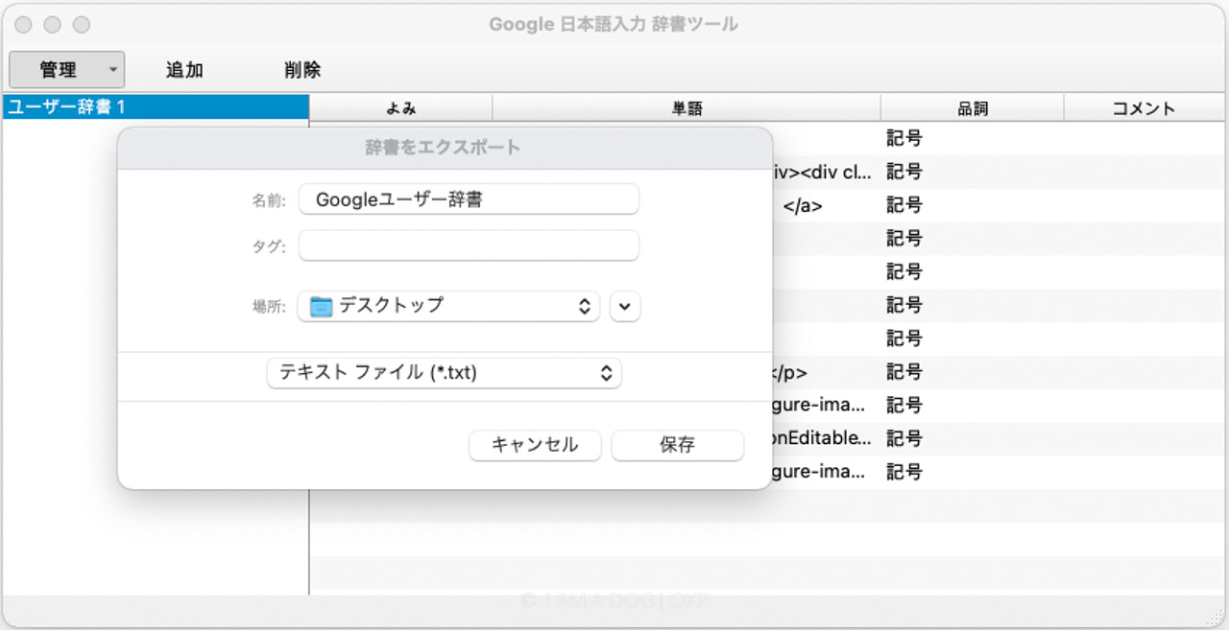
Task: Click the よみ column header
Action: point(401,108)
